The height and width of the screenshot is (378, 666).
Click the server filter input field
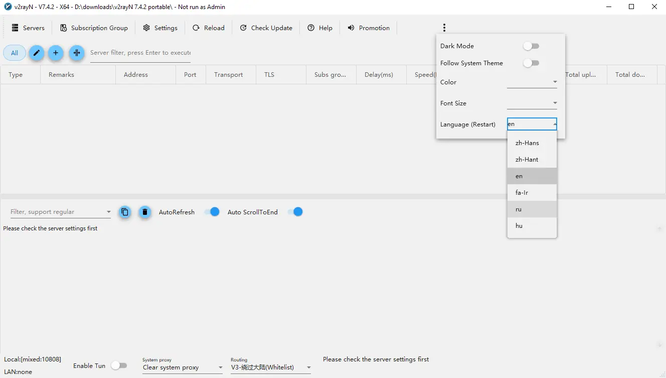click(x=140, y=53)
